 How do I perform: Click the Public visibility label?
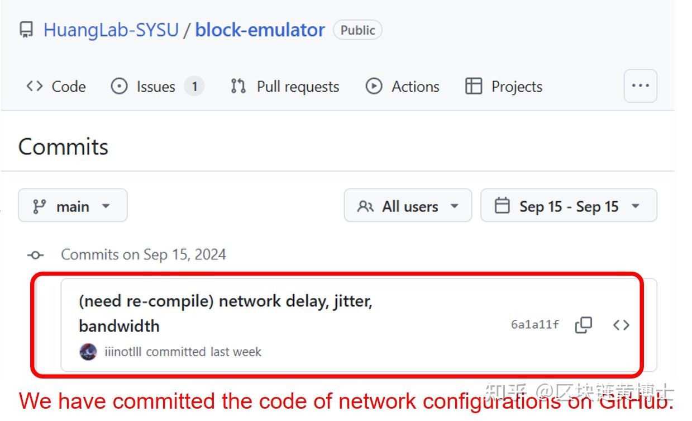click(x=357, y=30)
